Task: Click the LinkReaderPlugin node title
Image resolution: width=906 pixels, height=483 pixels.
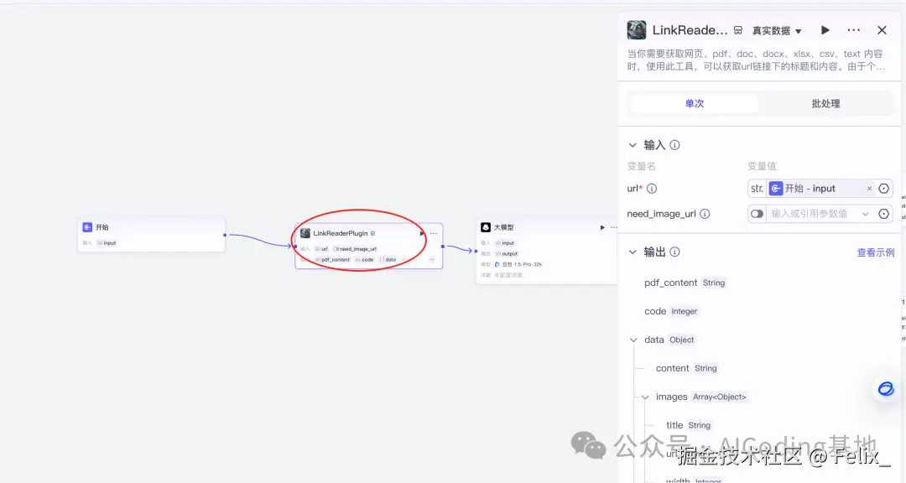Action: click(x=341, y=233)
